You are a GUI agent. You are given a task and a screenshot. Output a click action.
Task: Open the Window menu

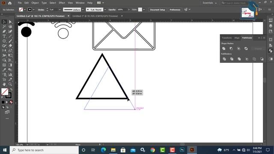tap(80, 3)
